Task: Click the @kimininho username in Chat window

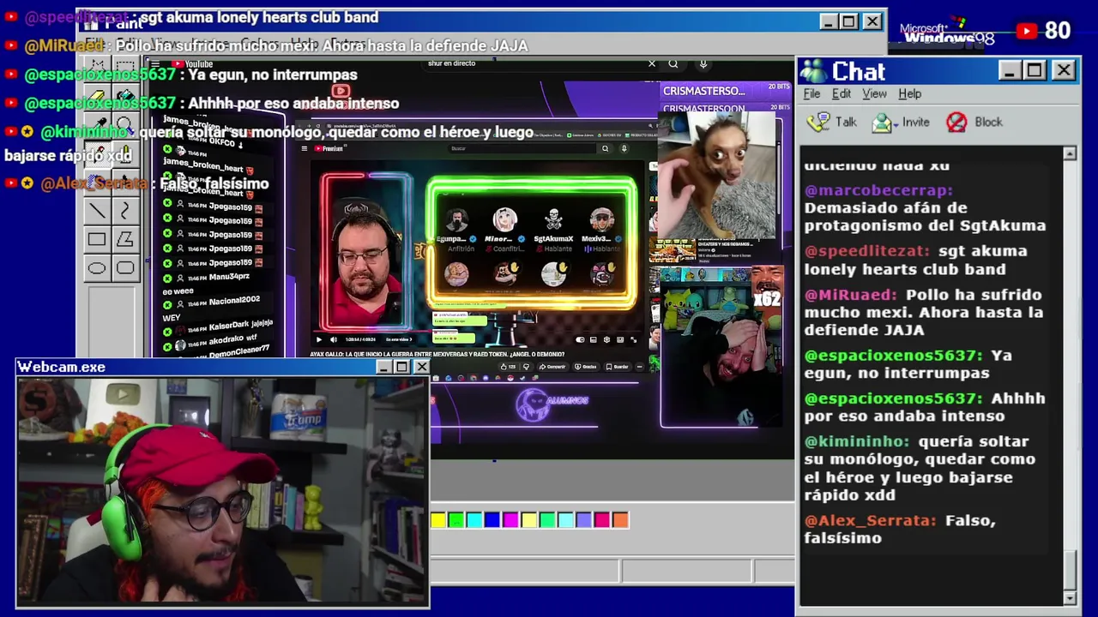Action: click(856, 441)
